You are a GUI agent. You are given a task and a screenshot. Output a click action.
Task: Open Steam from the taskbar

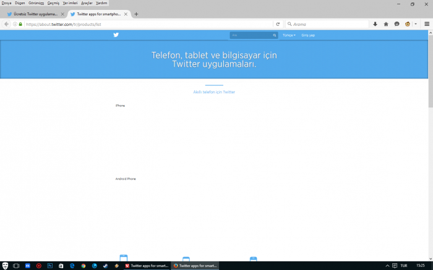pyautogui.click(x=106, y=266)
